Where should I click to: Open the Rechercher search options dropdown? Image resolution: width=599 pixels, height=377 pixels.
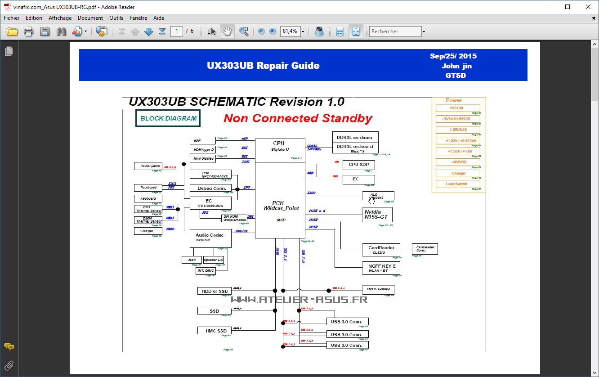424,31
